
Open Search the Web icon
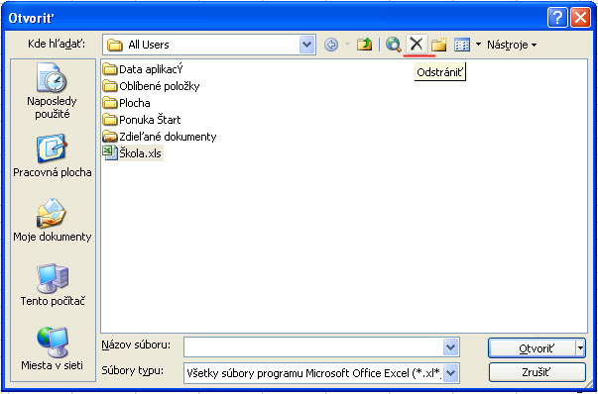click(393, 45)
